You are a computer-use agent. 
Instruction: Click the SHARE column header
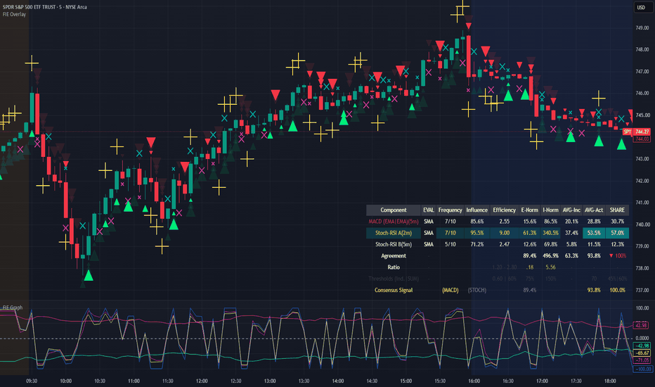(x=616, y=210)
